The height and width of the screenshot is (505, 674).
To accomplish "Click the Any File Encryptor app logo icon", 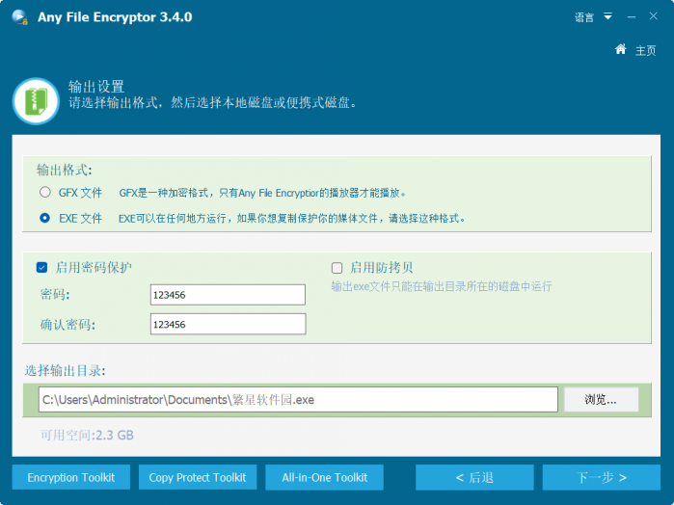I will click(20, 17).
